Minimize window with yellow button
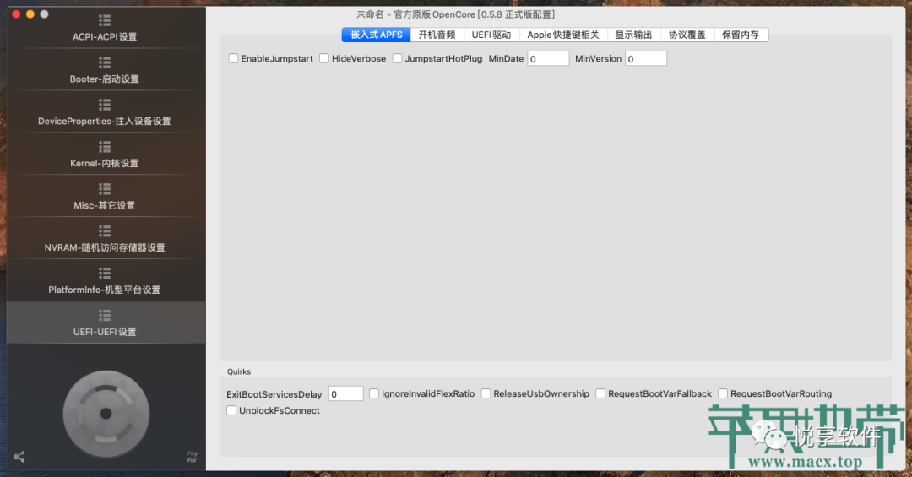The image size is (912, 477). point(30,14)
